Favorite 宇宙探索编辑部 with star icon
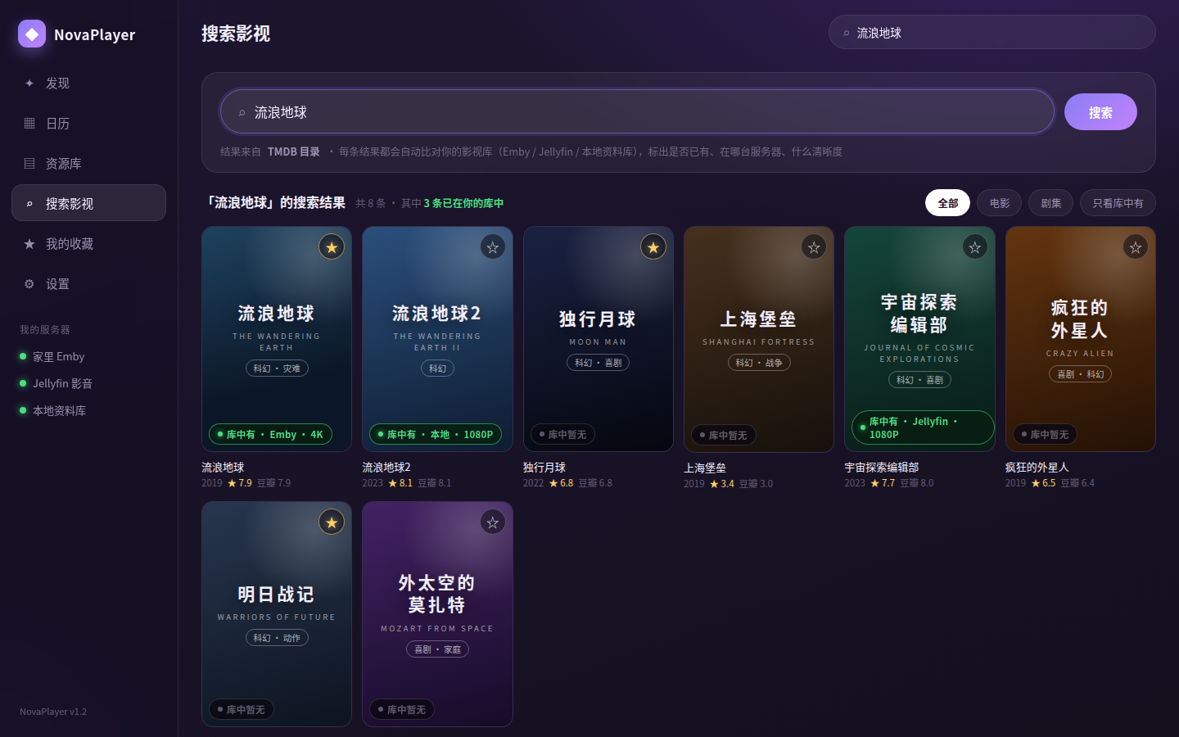 click(x=974, y=247)
